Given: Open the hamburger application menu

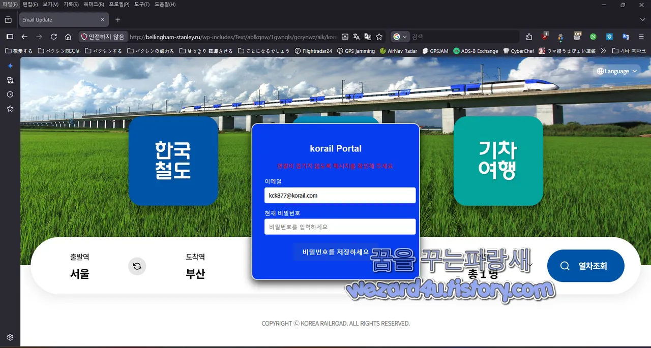Looking at the screenshot, I should [641, 37].
